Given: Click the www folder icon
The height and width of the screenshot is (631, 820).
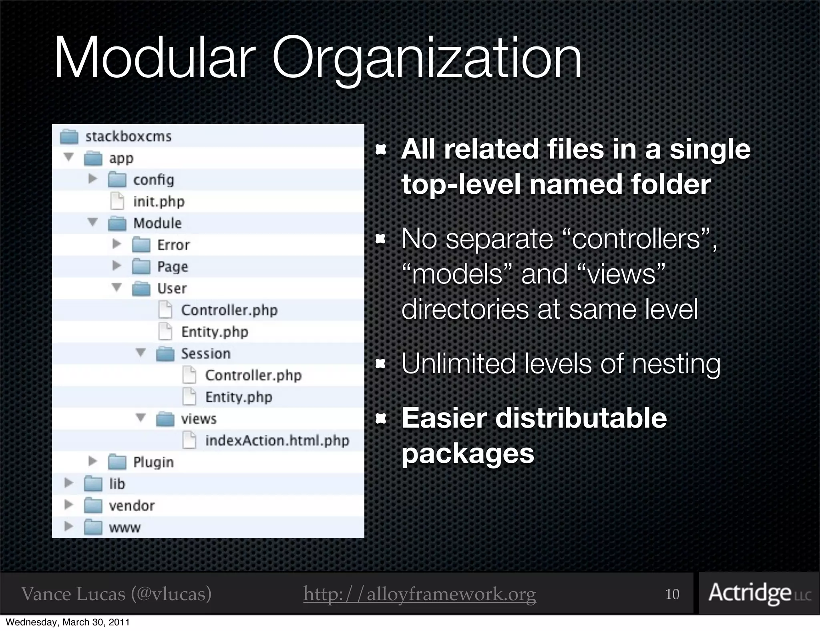Looking at the screenshot, I should coord(93,527).
